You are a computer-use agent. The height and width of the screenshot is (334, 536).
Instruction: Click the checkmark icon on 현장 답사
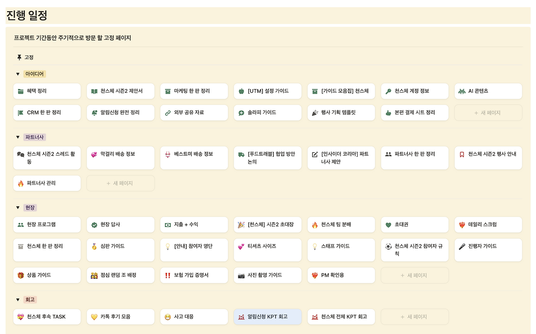(94, 224)
